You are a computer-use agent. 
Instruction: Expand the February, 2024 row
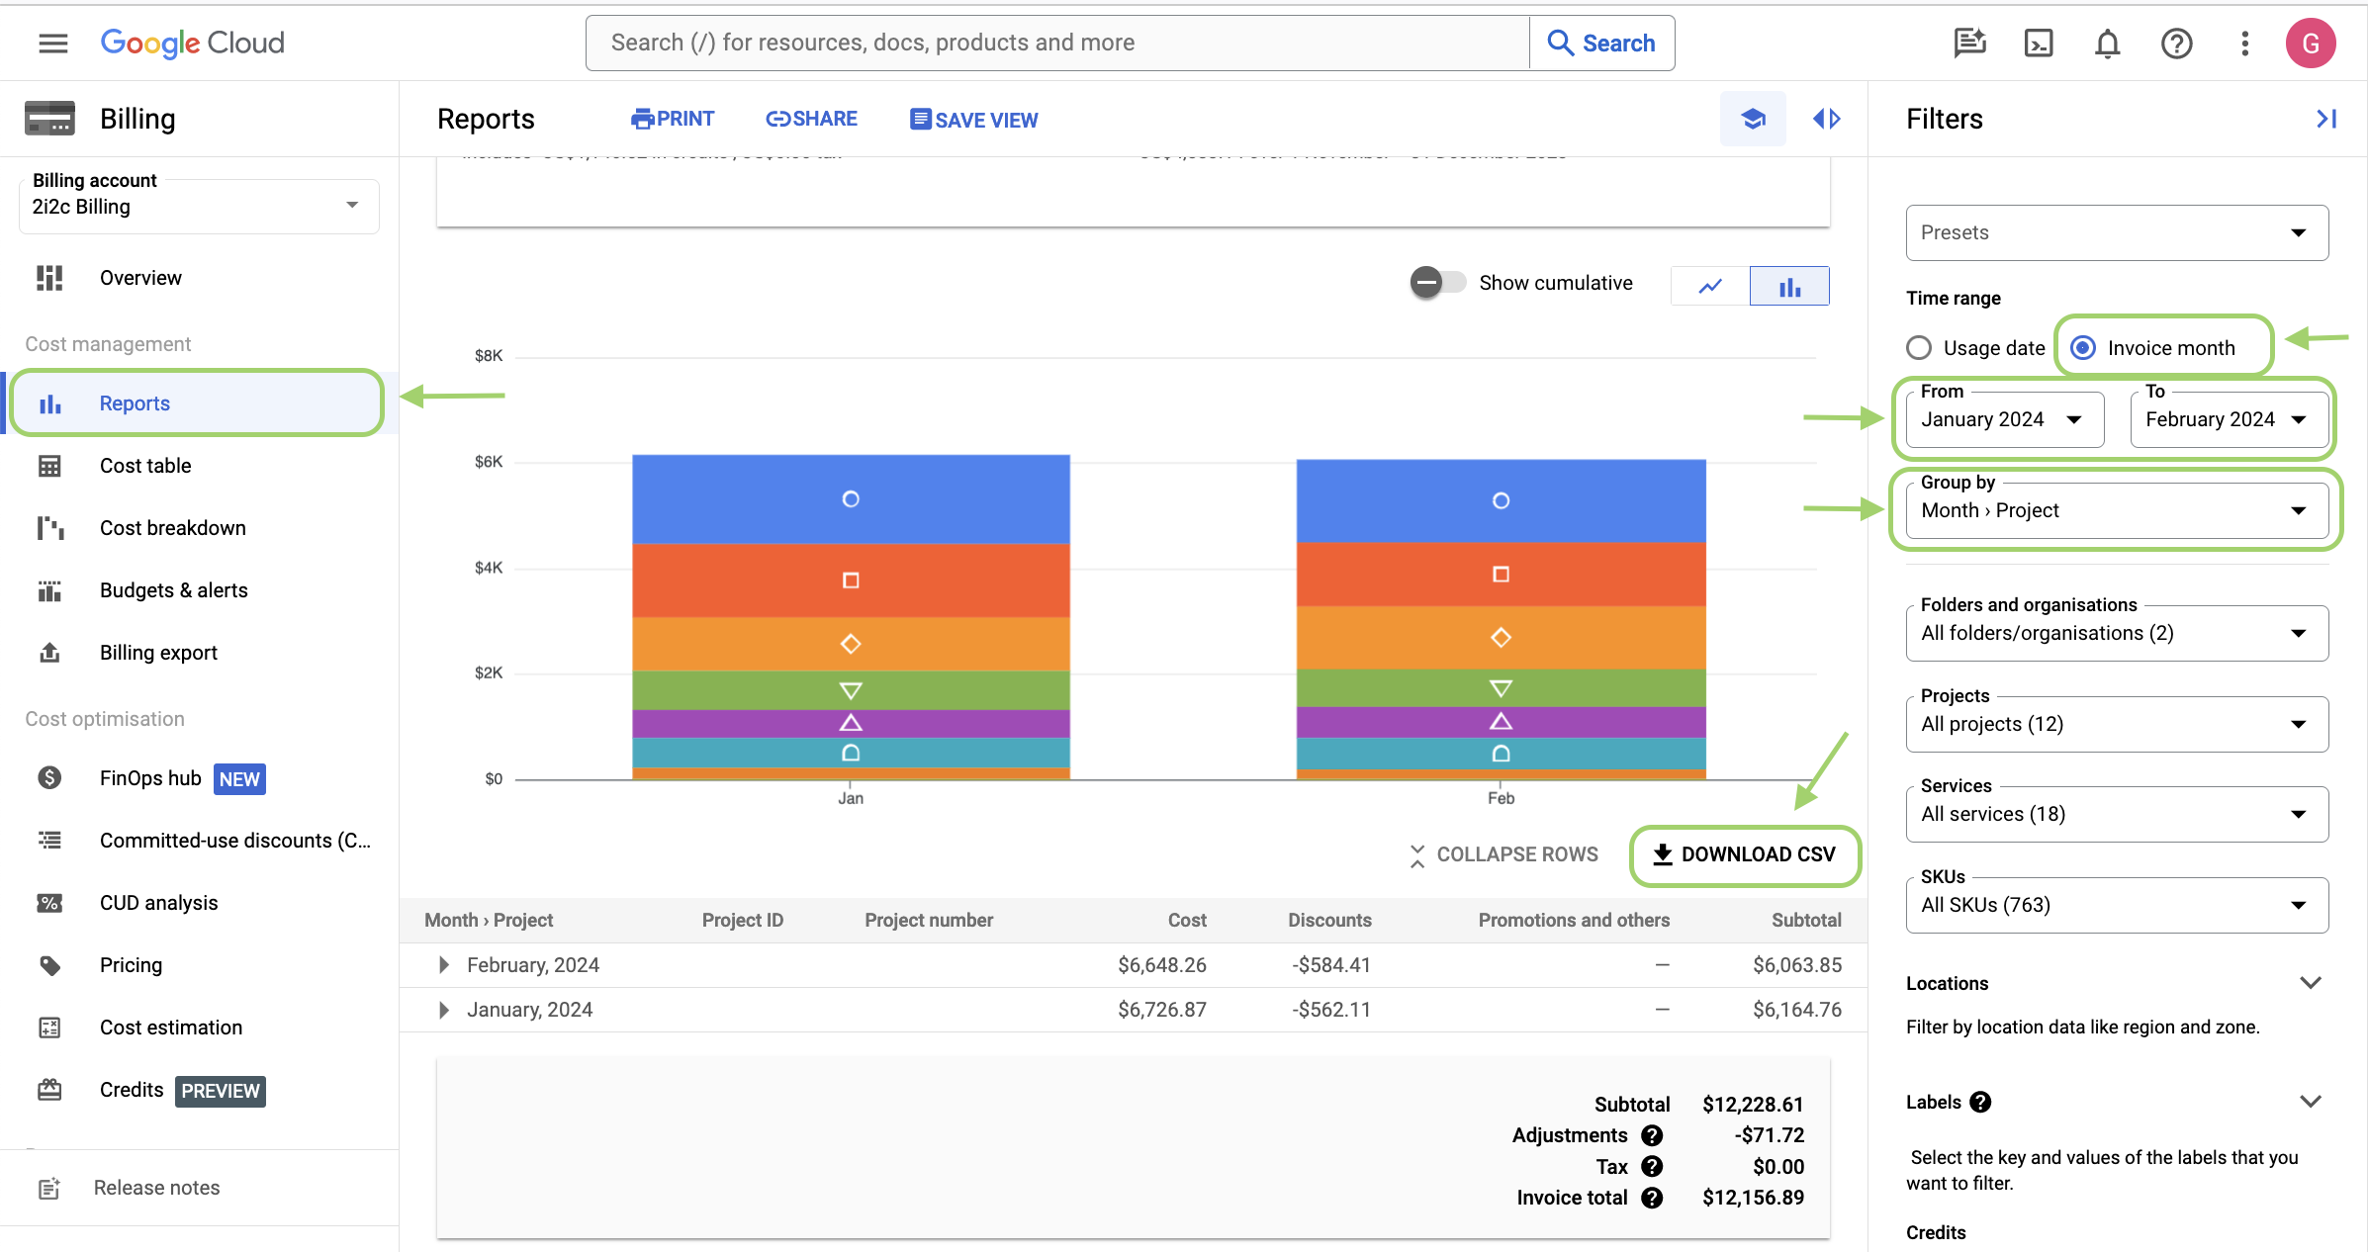[443, 965]
